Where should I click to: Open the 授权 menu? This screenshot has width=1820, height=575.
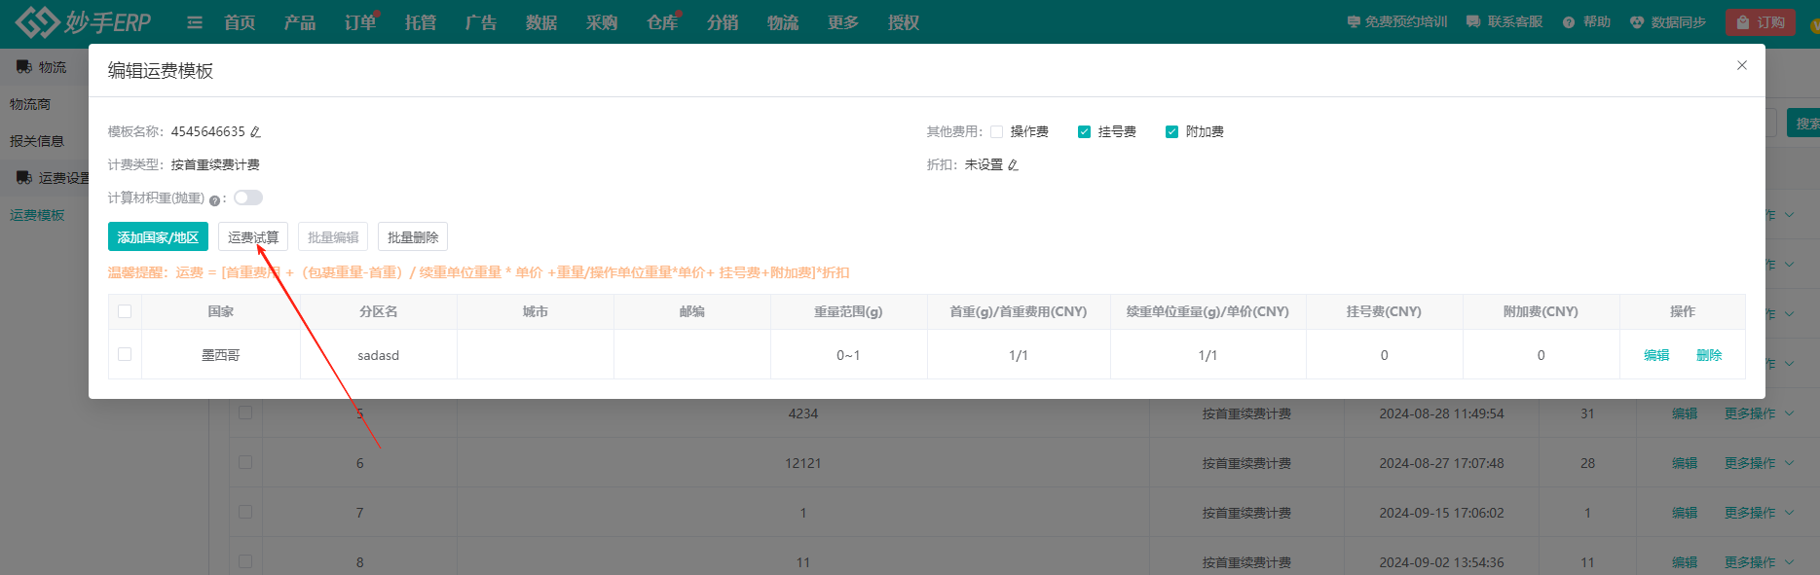point(904,22)
